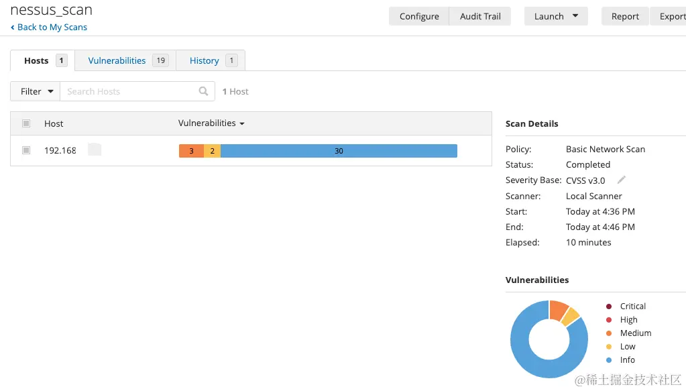Image resolution: width=686 pixels, height=391 pixels.
Task: Switch to the Hosts tab
Action: tap(42, 60)
